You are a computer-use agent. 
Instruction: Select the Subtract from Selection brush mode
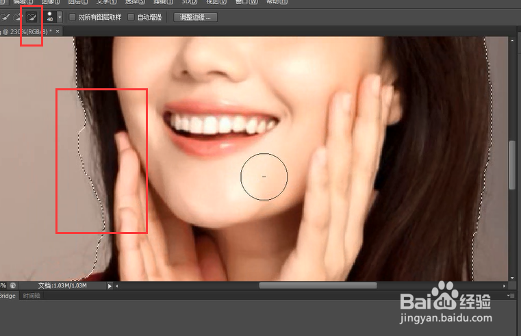[31, 17]
